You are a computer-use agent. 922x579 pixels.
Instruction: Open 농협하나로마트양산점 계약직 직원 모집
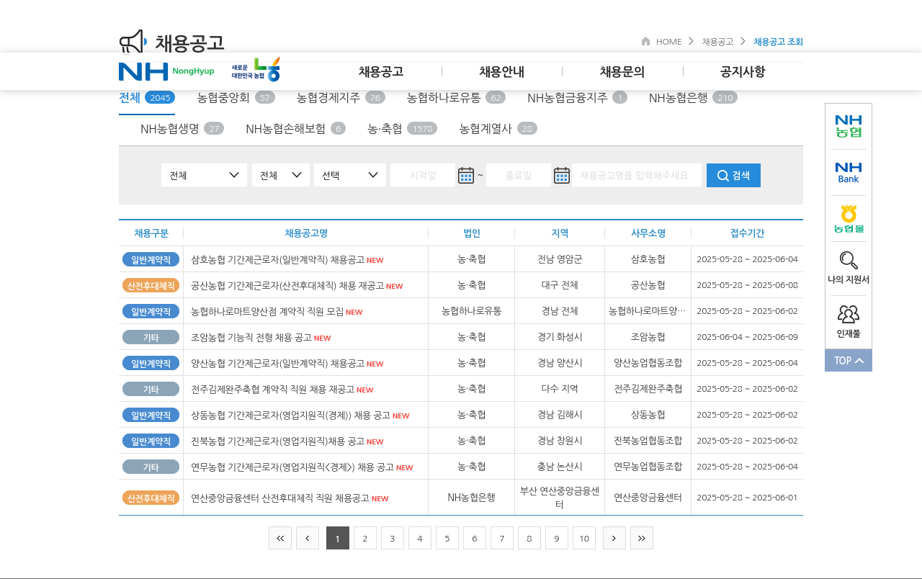click(x=267, y=311)
